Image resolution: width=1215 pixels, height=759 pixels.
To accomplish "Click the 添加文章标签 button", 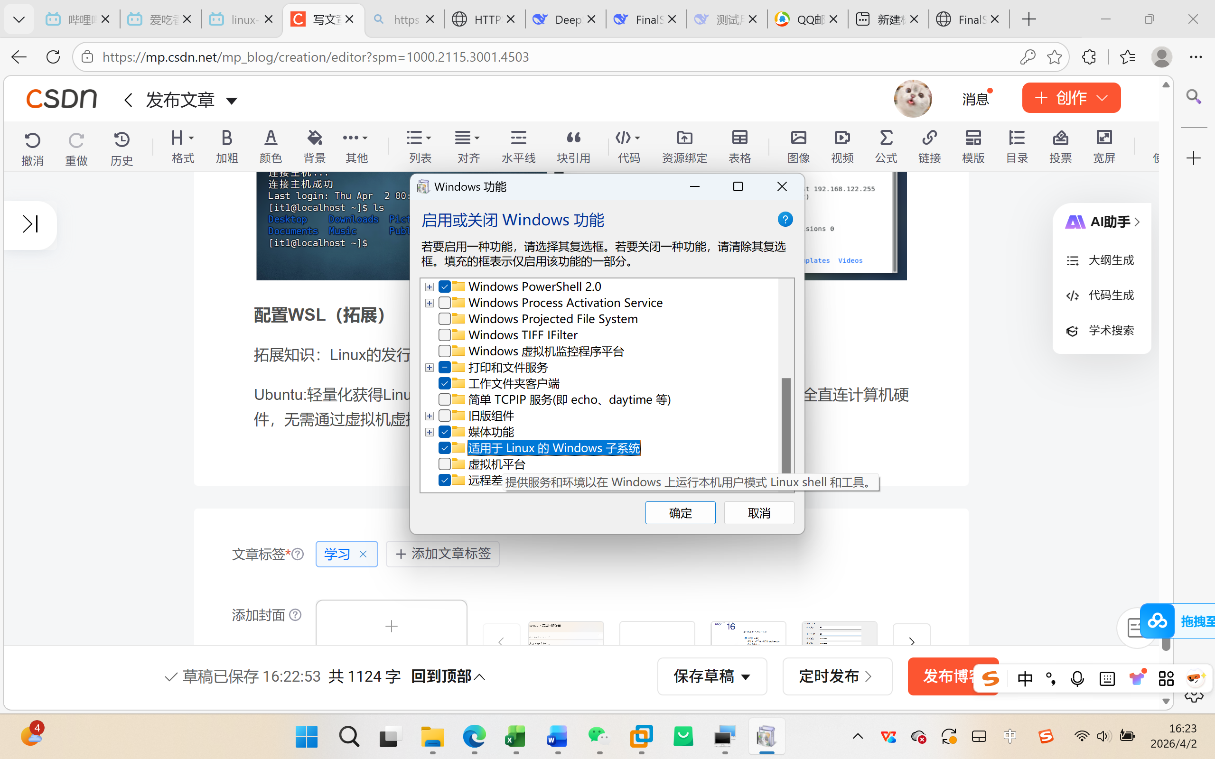I will click(442, 554).
